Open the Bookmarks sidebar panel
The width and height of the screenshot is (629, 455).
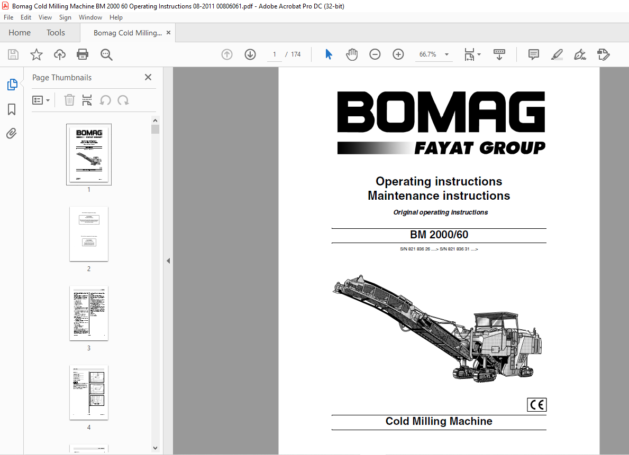tap(12, 109)
